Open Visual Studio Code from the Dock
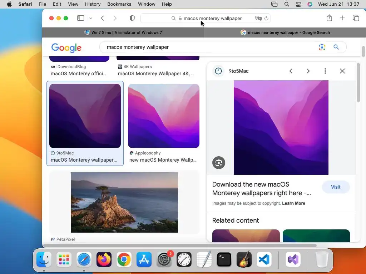366x274 pixels. click(264, 259)
